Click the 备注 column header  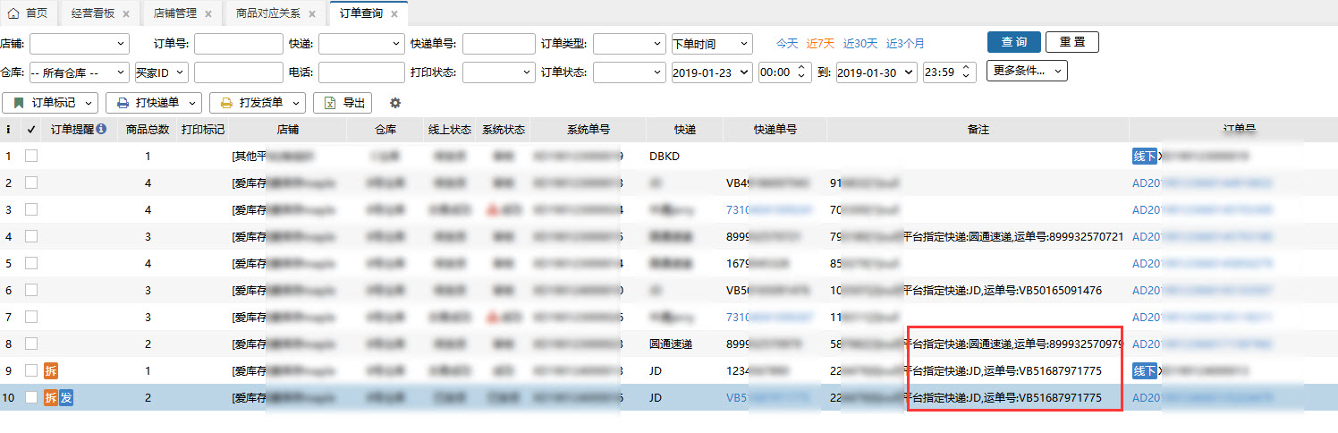tap(978, 130)
